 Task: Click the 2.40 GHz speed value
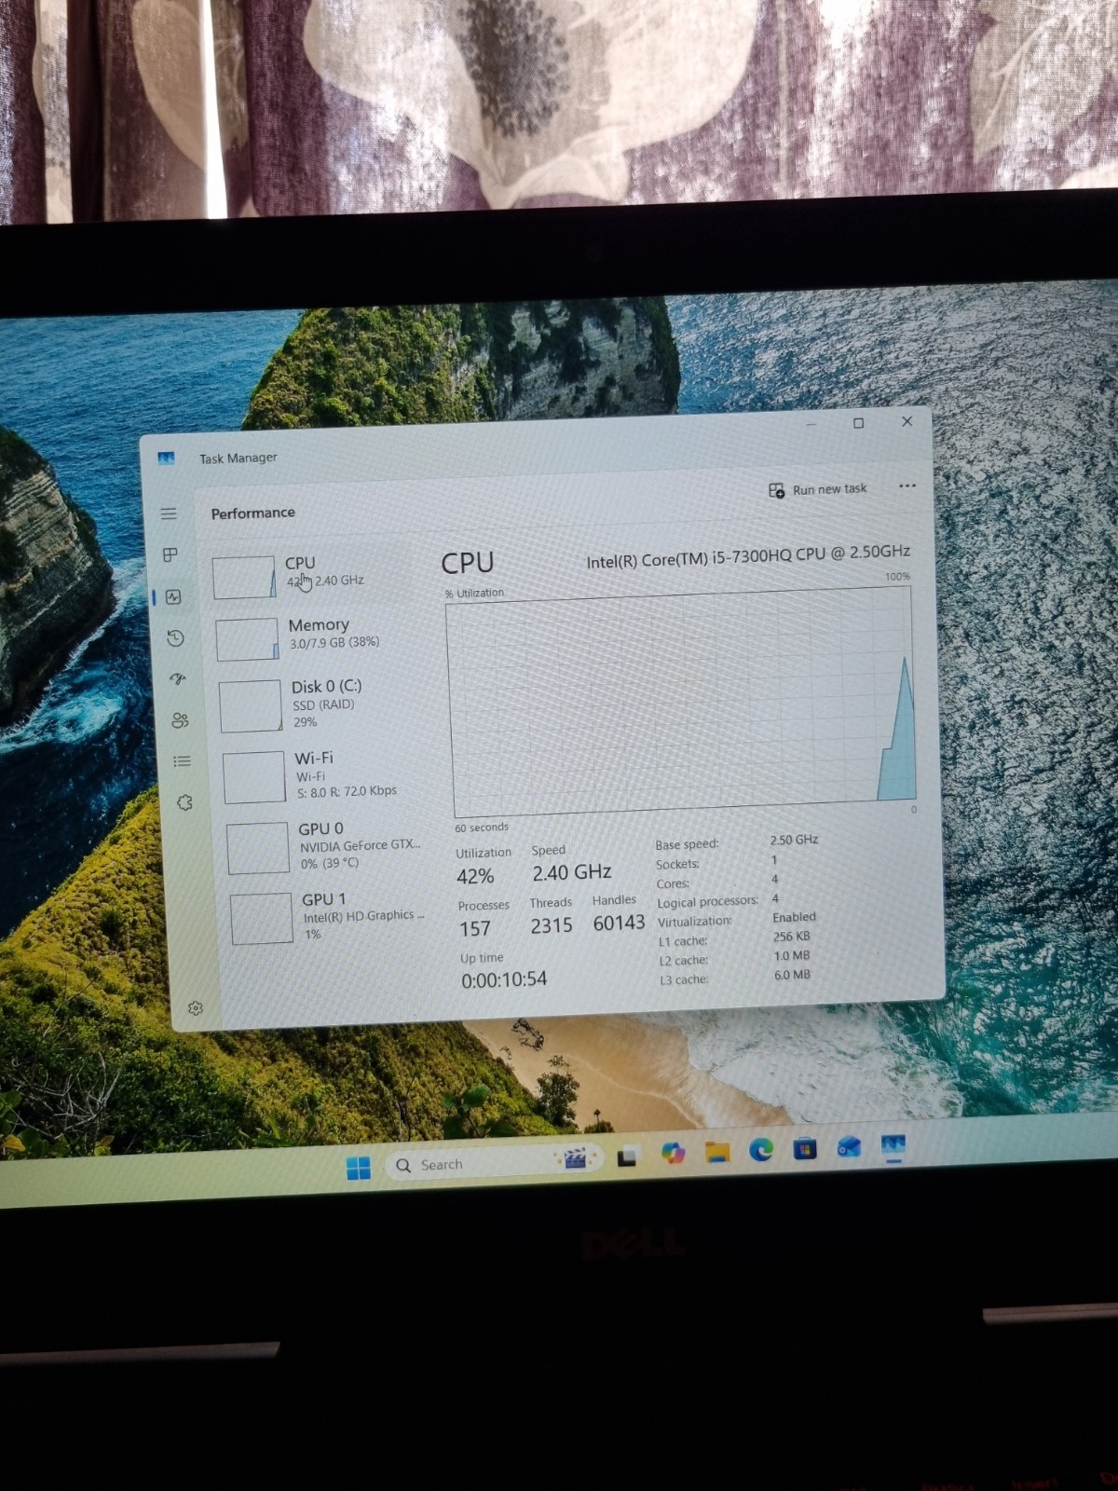click(571, 872)
